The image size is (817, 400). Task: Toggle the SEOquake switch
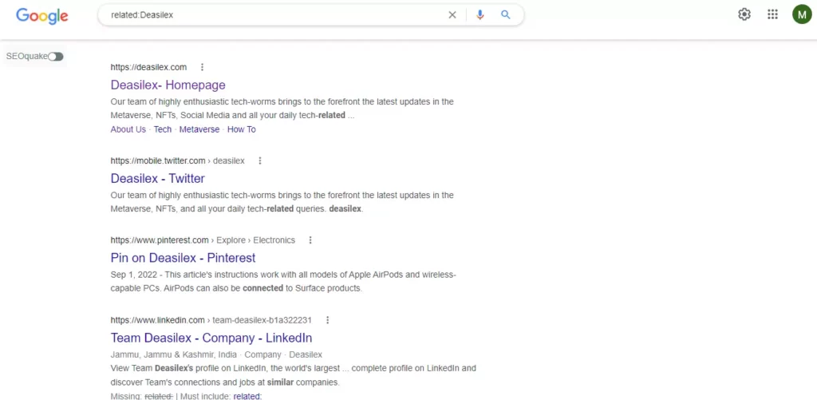pos(56,57)
